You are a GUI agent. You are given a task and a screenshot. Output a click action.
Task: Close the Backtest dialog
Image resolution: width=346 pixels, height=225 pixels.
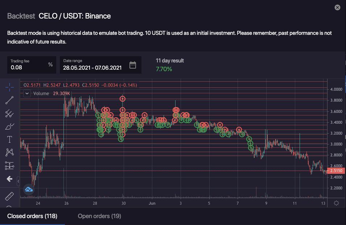pos(337,8)
